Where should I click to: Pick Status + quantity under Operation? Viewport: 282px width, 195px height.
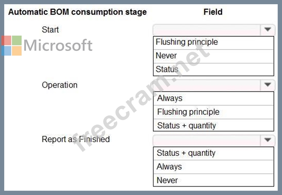214,125
